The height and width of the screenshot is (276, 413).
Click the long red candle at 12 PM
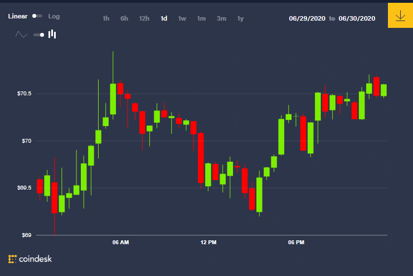click(x=201, y=158)
